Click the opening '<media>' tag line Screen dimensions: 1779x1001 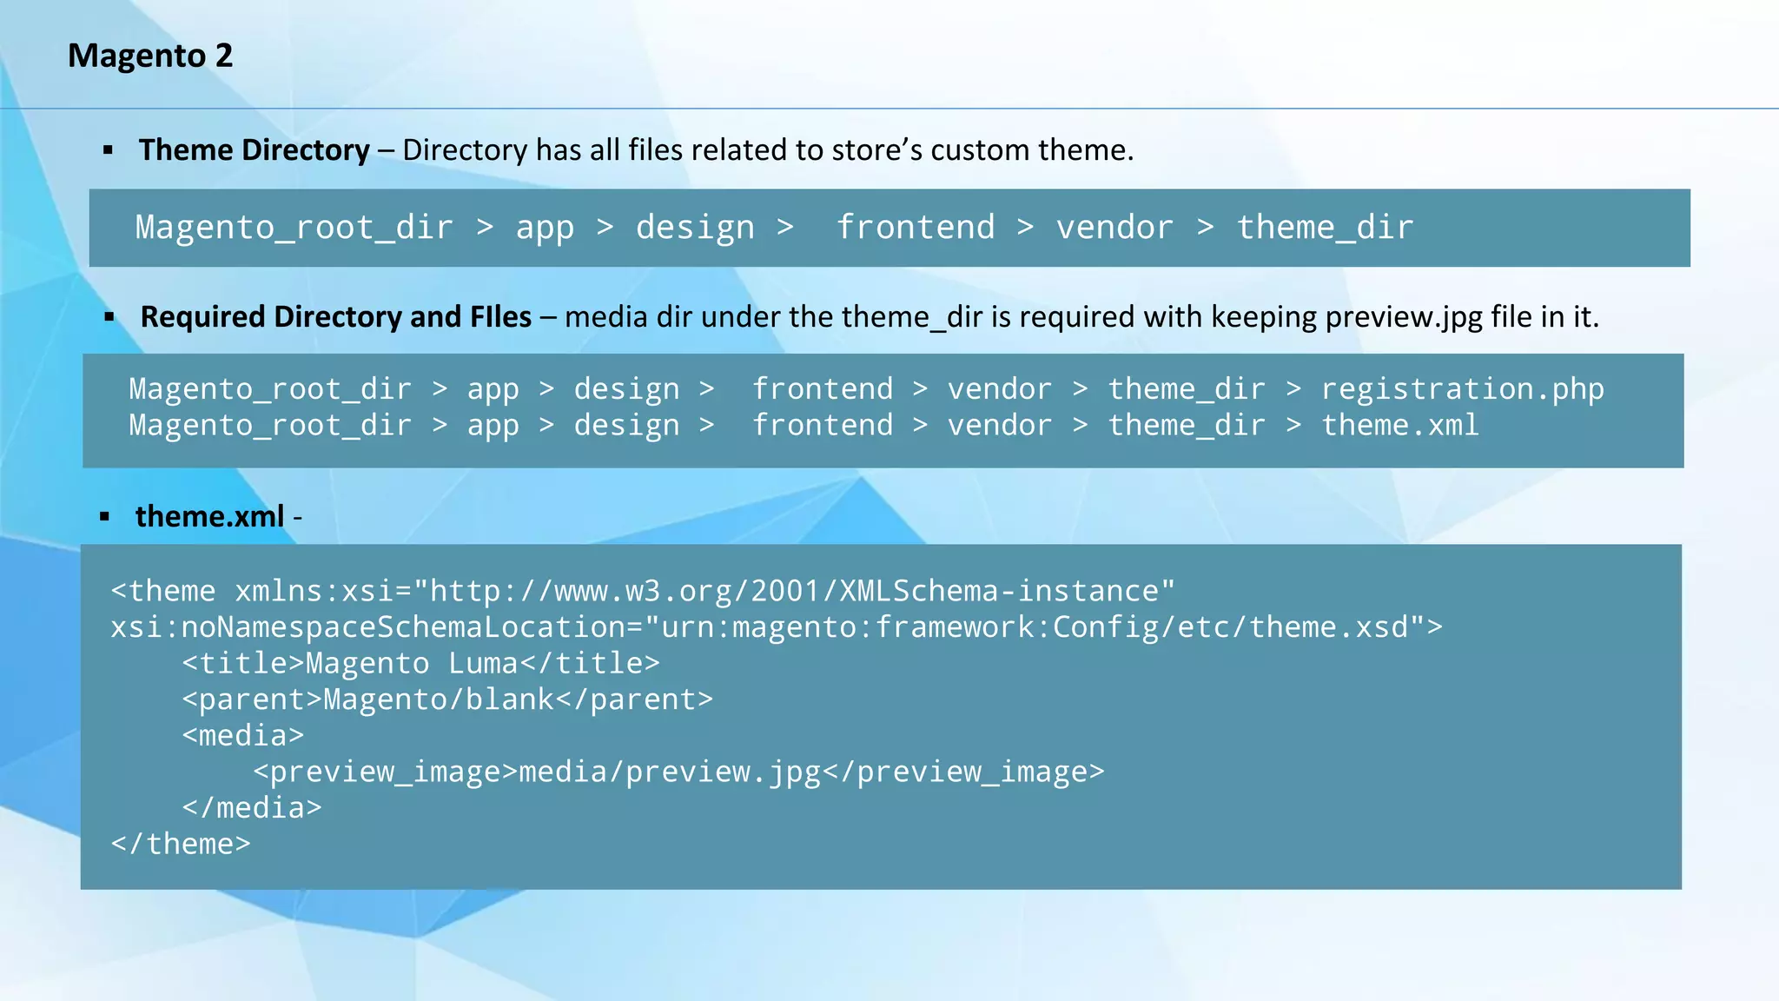(243, 736)
